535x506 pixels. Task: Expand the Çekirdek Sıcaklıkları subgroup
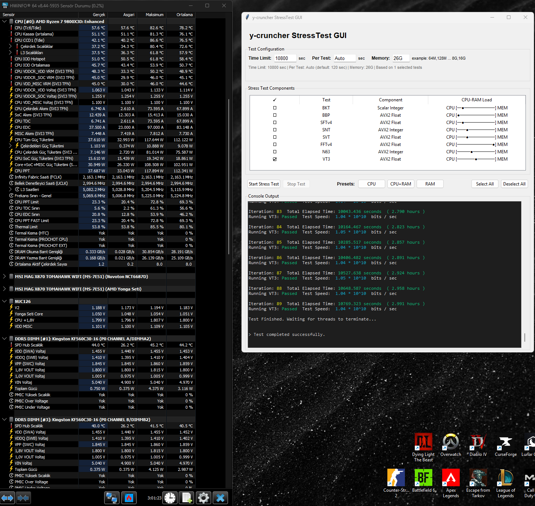(10, 46)
